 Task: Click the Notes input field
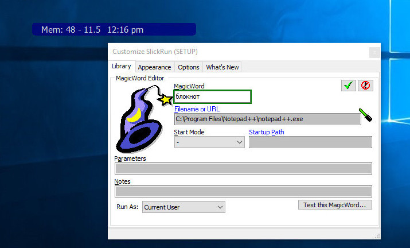pyautogui.click(x=243, y=191)
